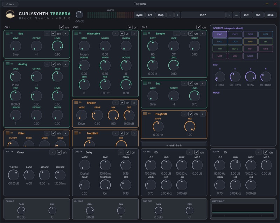The width and height of the screenshot is (280, 223).
Task: Click the add block button in CH3
Action: [x=174, y=144]
